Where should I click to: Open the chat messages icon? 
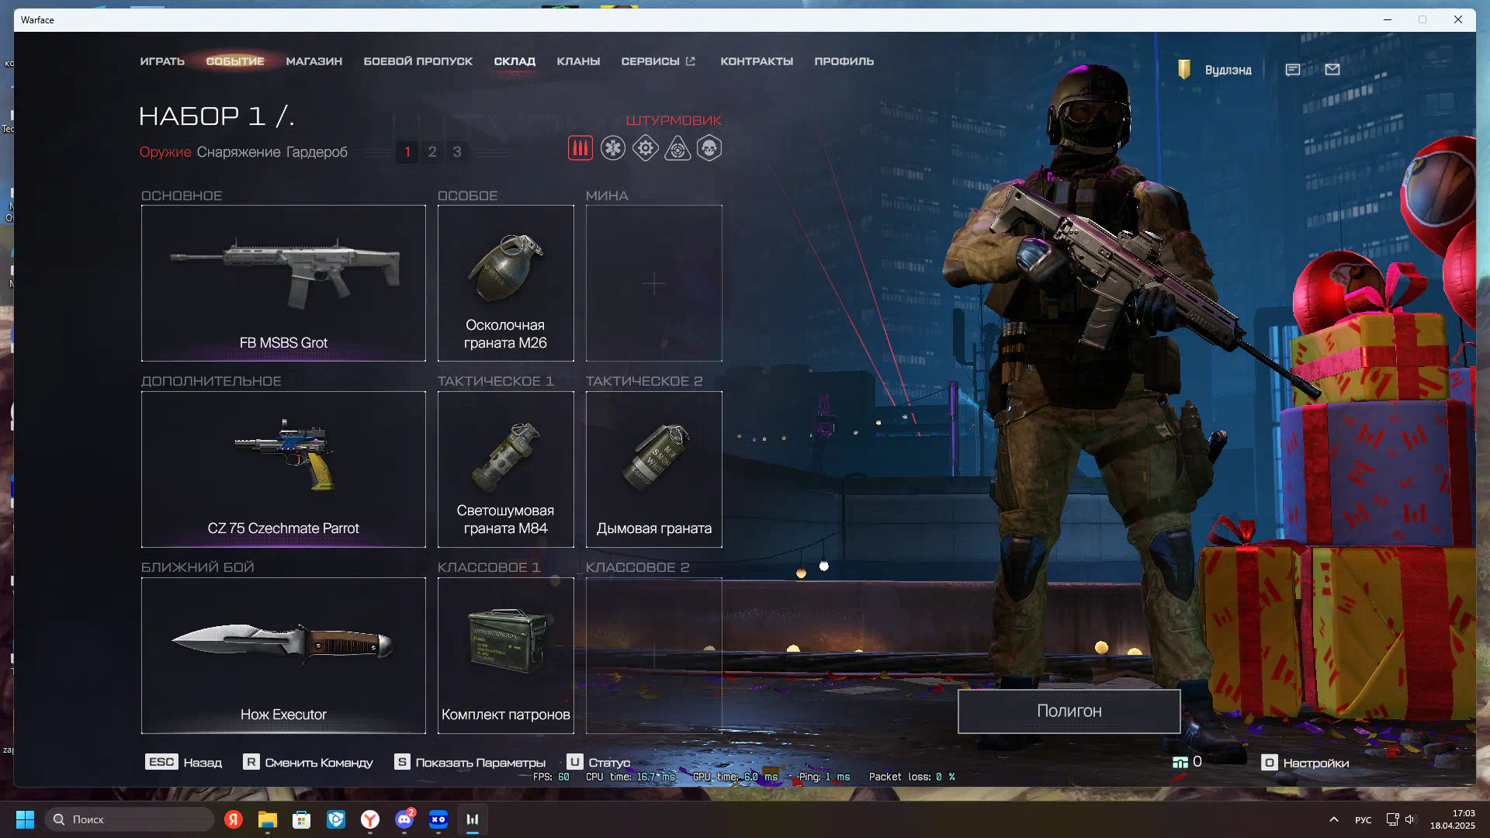[1293, 70]
